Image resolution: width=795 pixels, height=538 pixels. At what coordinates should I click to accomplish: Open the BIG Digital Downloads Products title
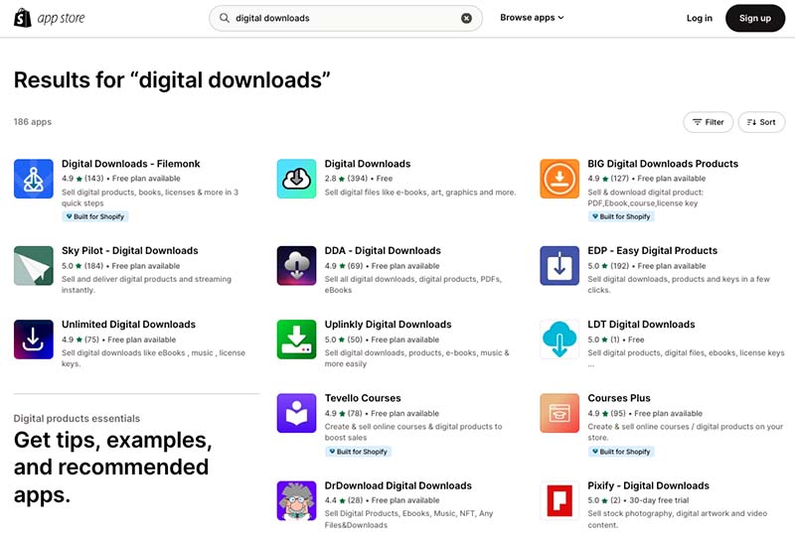point(663,164)
